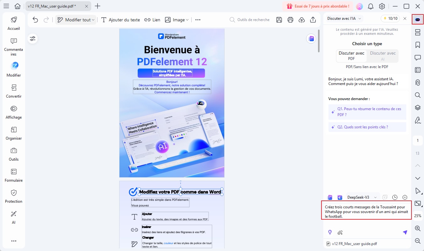Open the AI tools in the left sidebar

[x=13, y=217]
